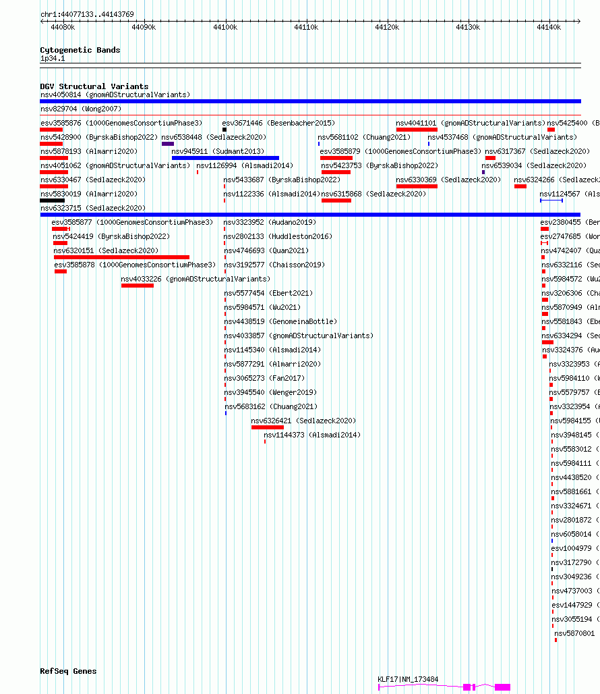Click the red bar under nsv4033226
Screen dimensions: 600x694
138,286
